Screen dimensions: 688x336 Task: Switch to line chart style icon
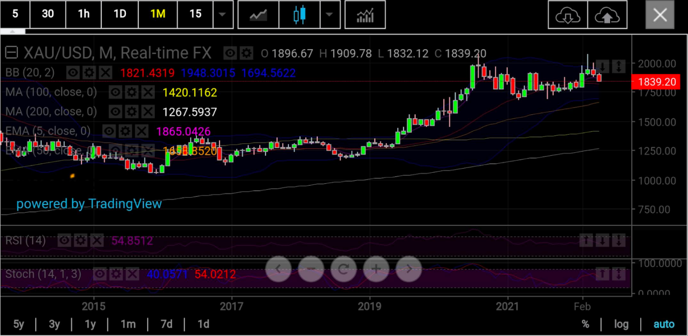(258, 14)
